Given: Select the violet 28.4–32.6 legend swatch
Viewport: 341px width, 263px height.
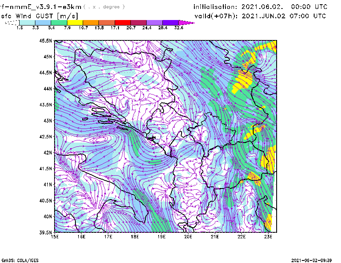Looking at the screenshot, I should pyautogui.click(x=170, y=23).
